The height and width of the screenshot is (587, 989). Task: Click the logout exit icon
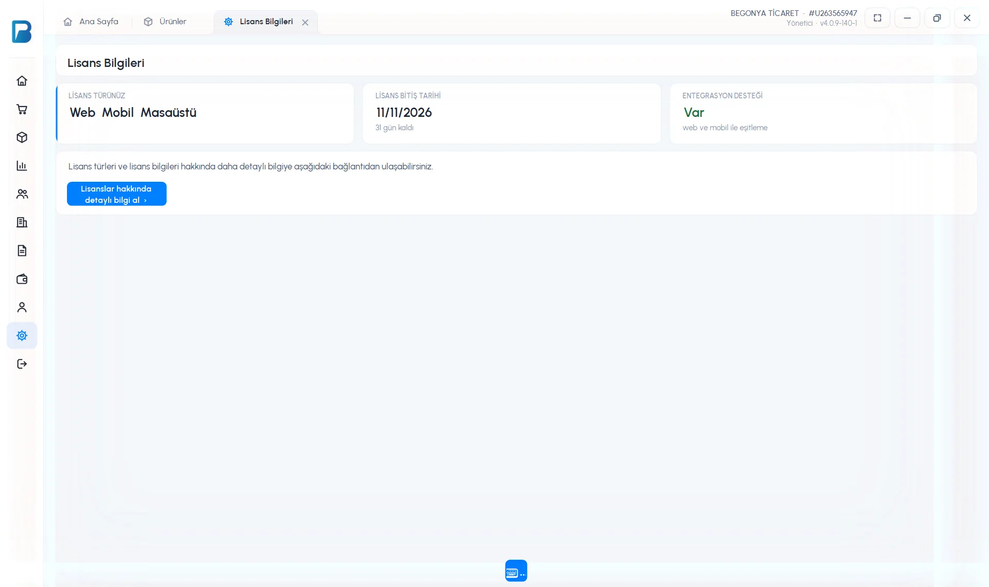click(22, 364)
